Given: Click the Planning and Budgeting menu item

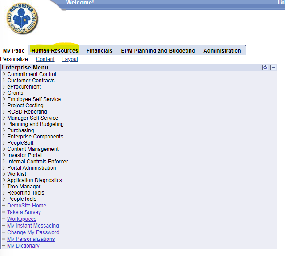Looking at the screenshot, I should click(x=36, y=124).
